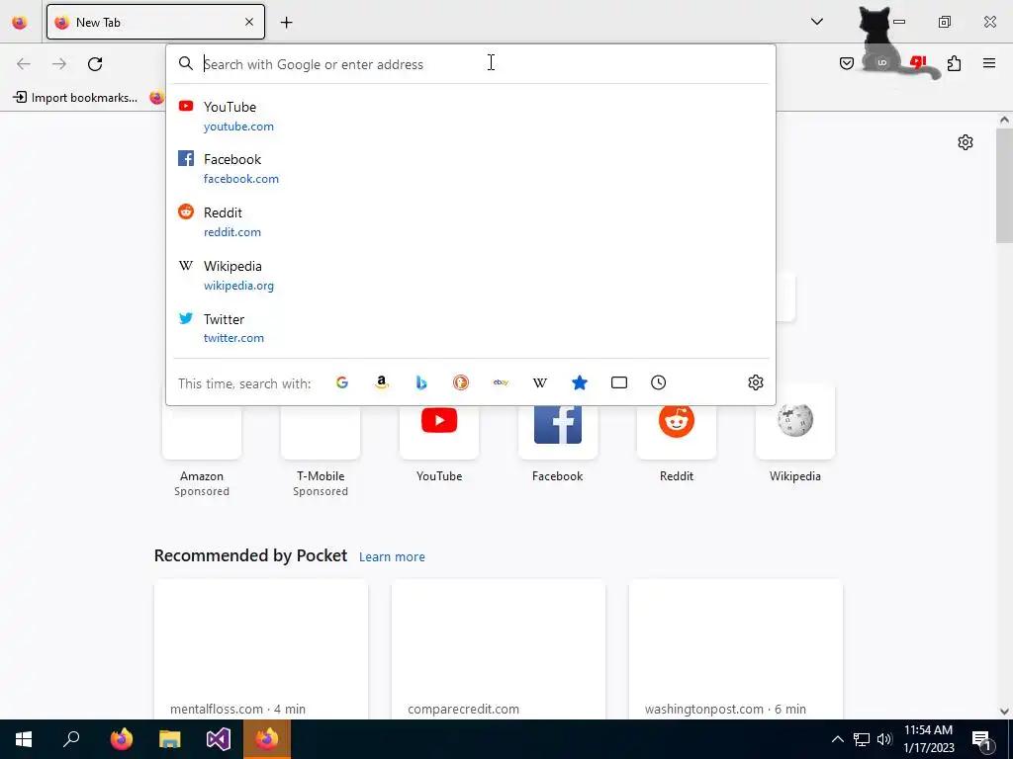Select the Reddit reddit.com suggestion
The height and width of the screenshot is (759, 1013).
(471, 222)
